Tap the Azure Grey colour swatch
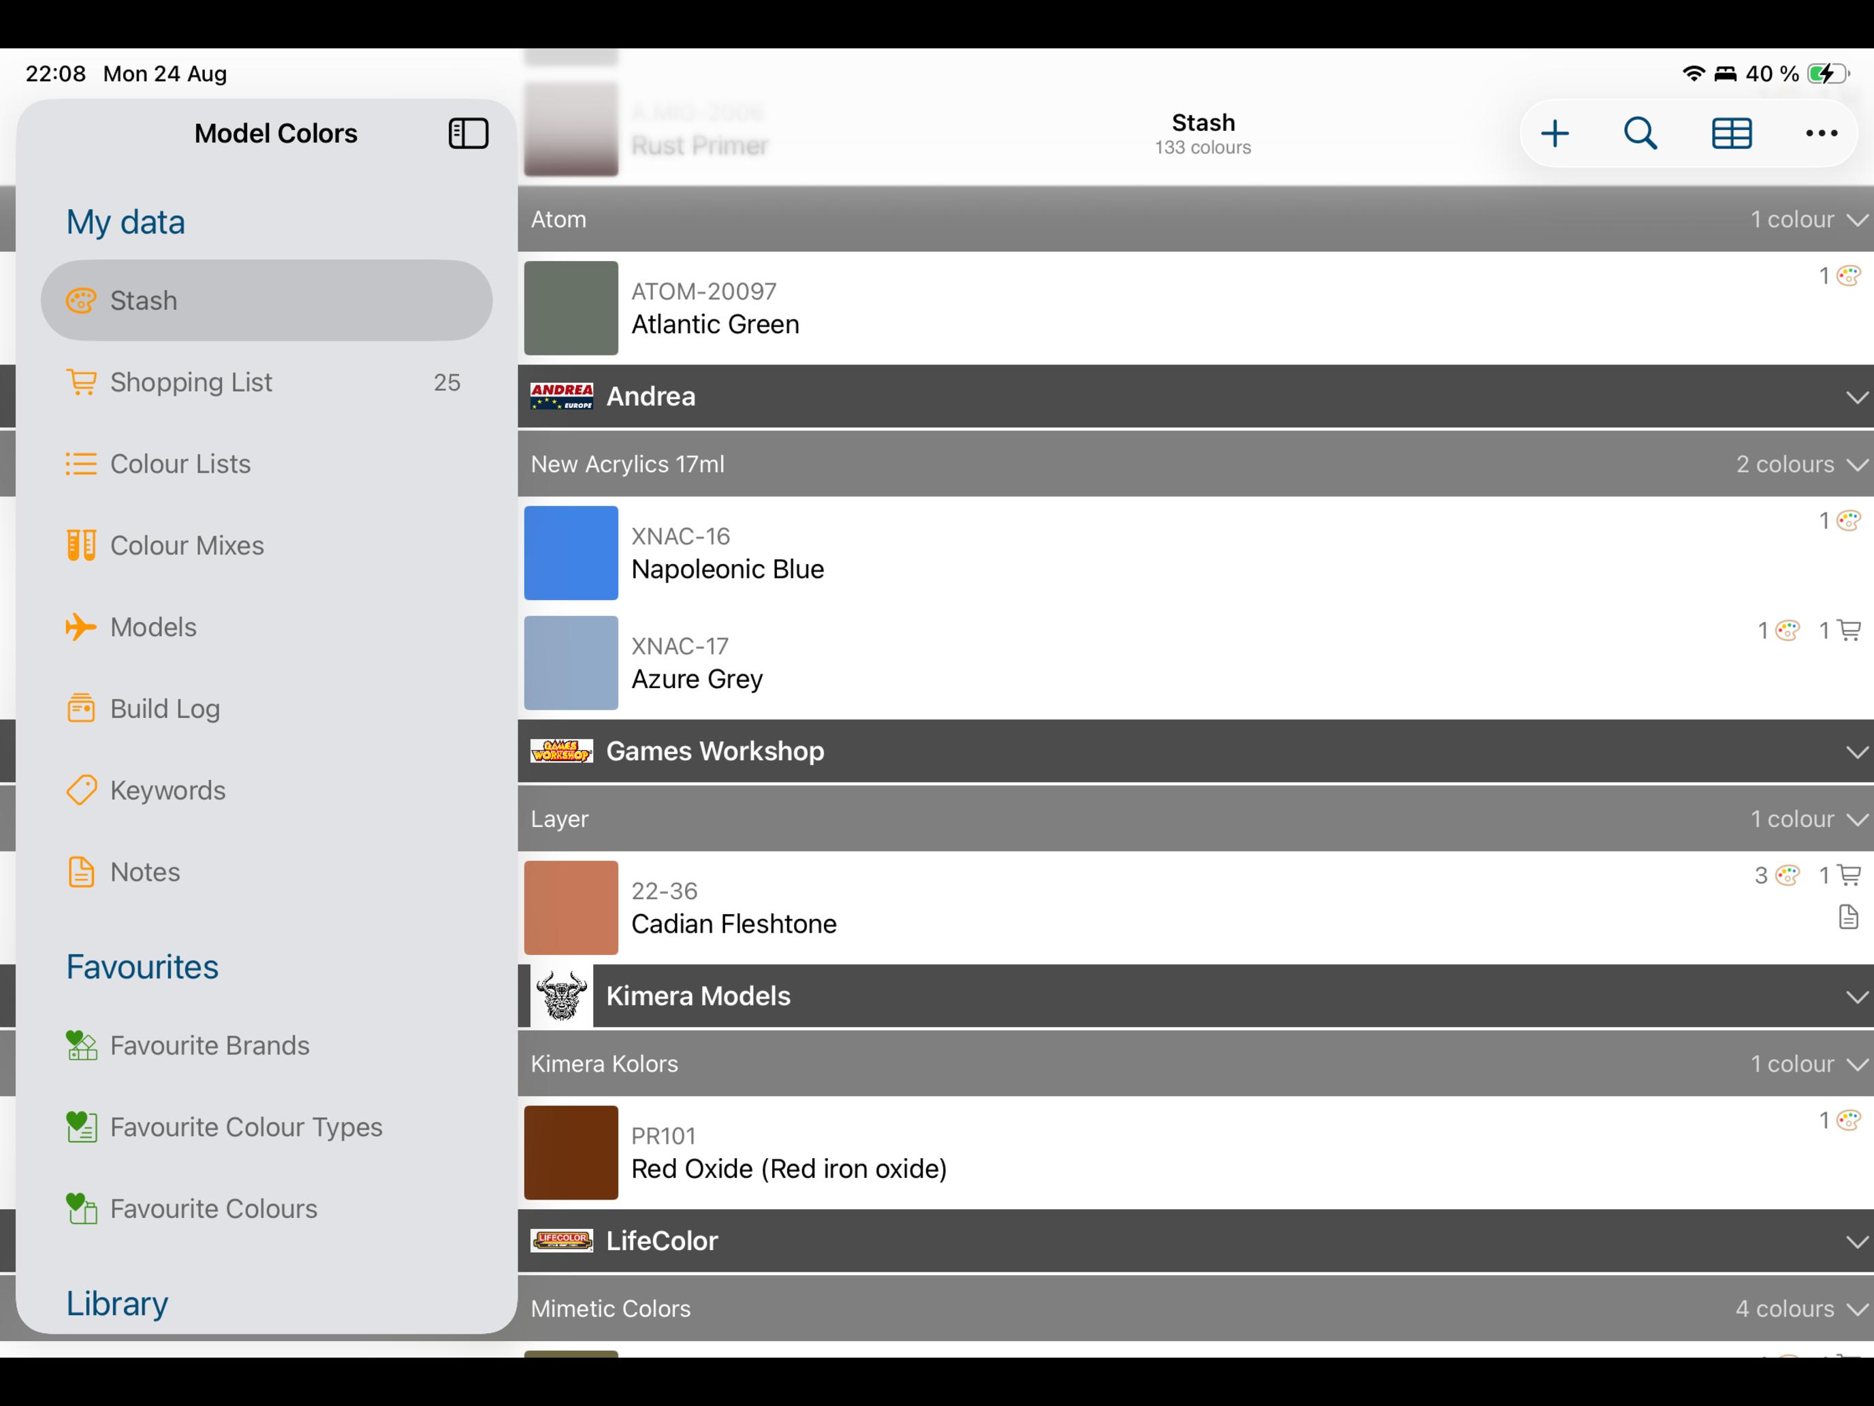Image resolution: width=1874 pixels, height=1406 pixels. pyautogui.click(x=571, y=663)
